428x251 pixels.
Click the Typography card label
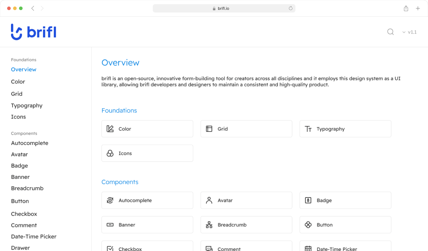(331, 129)
